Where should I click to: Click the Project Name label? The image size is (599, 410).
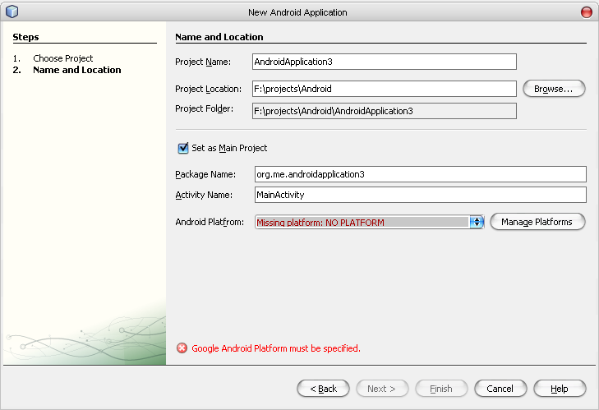[x=203, y=62]
